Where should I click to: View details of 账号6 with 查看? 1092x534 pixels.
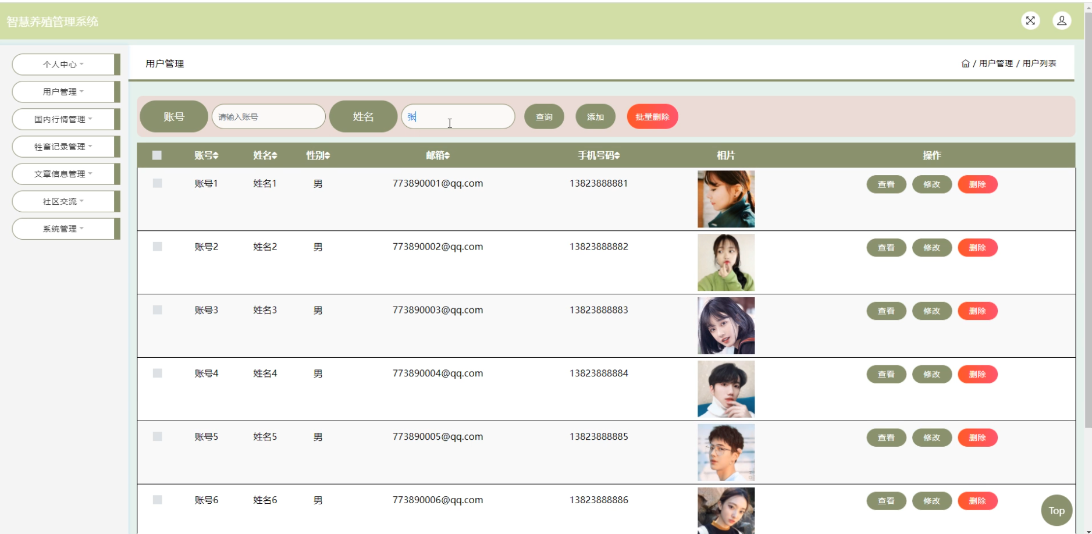click(886, 501)
